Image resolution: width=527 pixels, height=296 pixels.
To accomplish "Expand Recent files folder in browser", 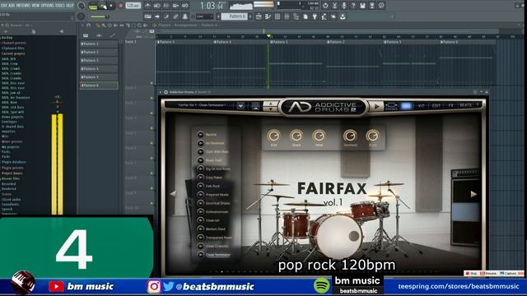I will [x=11, y=178].
